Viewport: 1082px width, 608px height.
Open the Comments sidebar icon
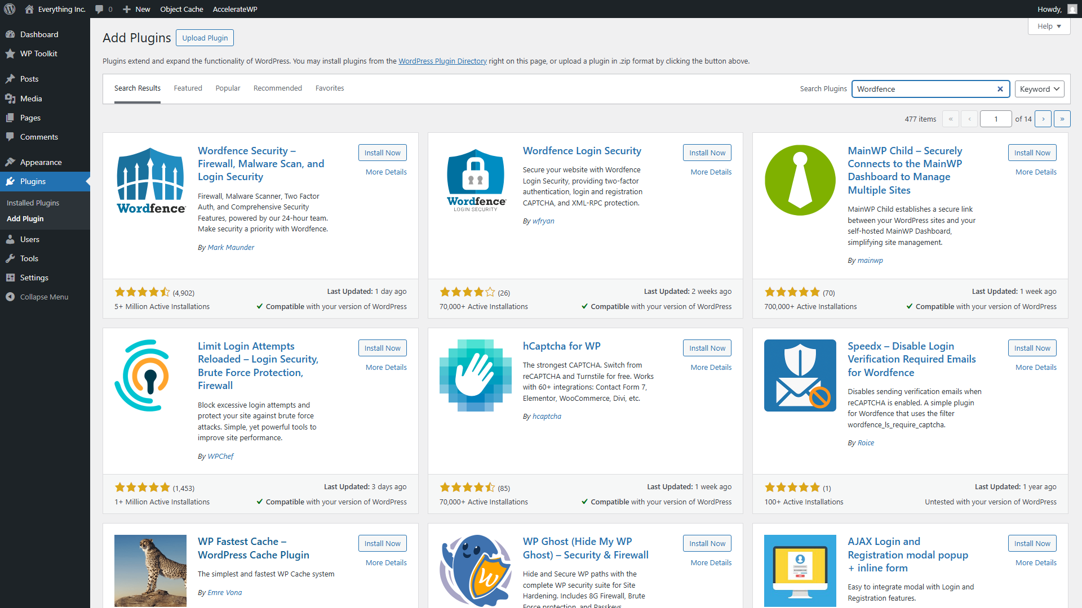click(10, 137)
